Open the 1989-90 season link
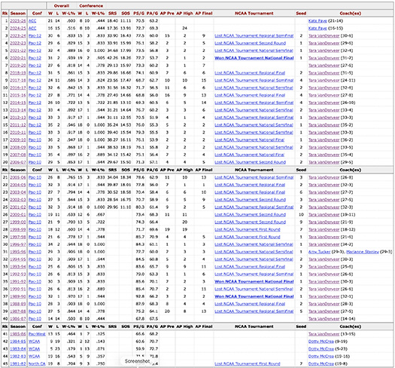The width and height of the screenshot is (395, 368). 18,296
